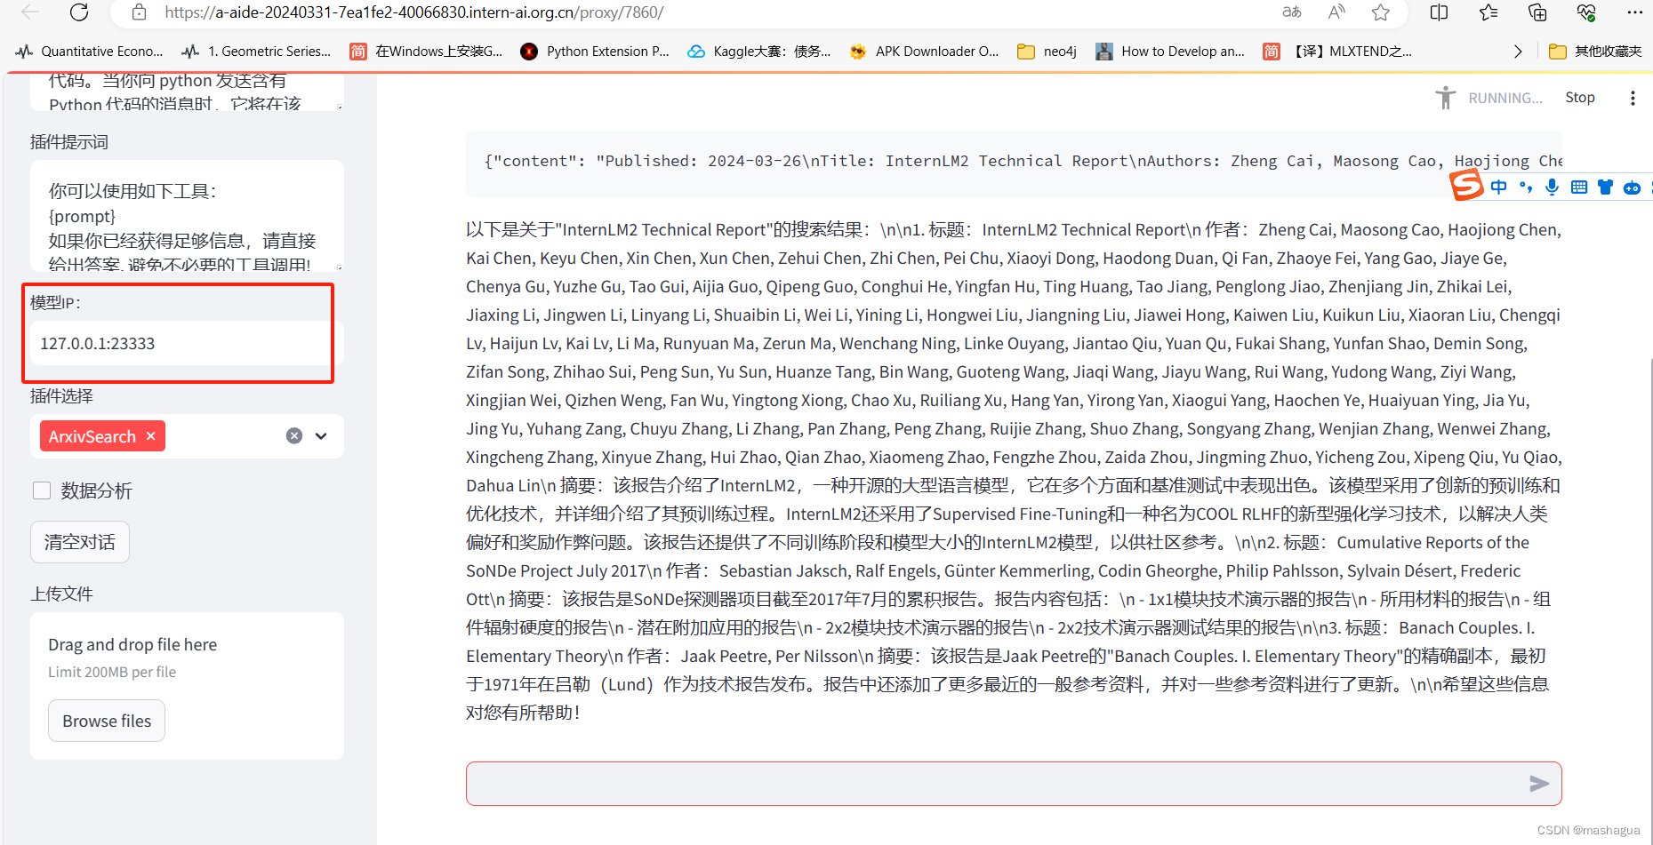This screenshot has width=1653, height=845.
Task: Click the JSON content code block
Action: tap(1014, 162)
